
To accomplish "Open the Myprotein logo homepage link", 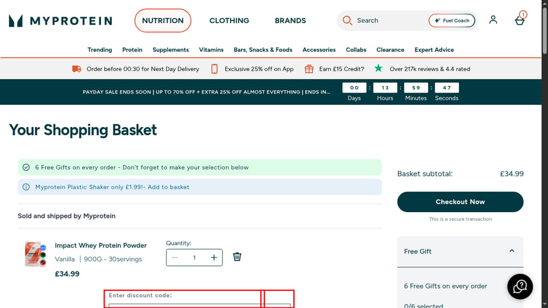I will [x=61, y=21].
